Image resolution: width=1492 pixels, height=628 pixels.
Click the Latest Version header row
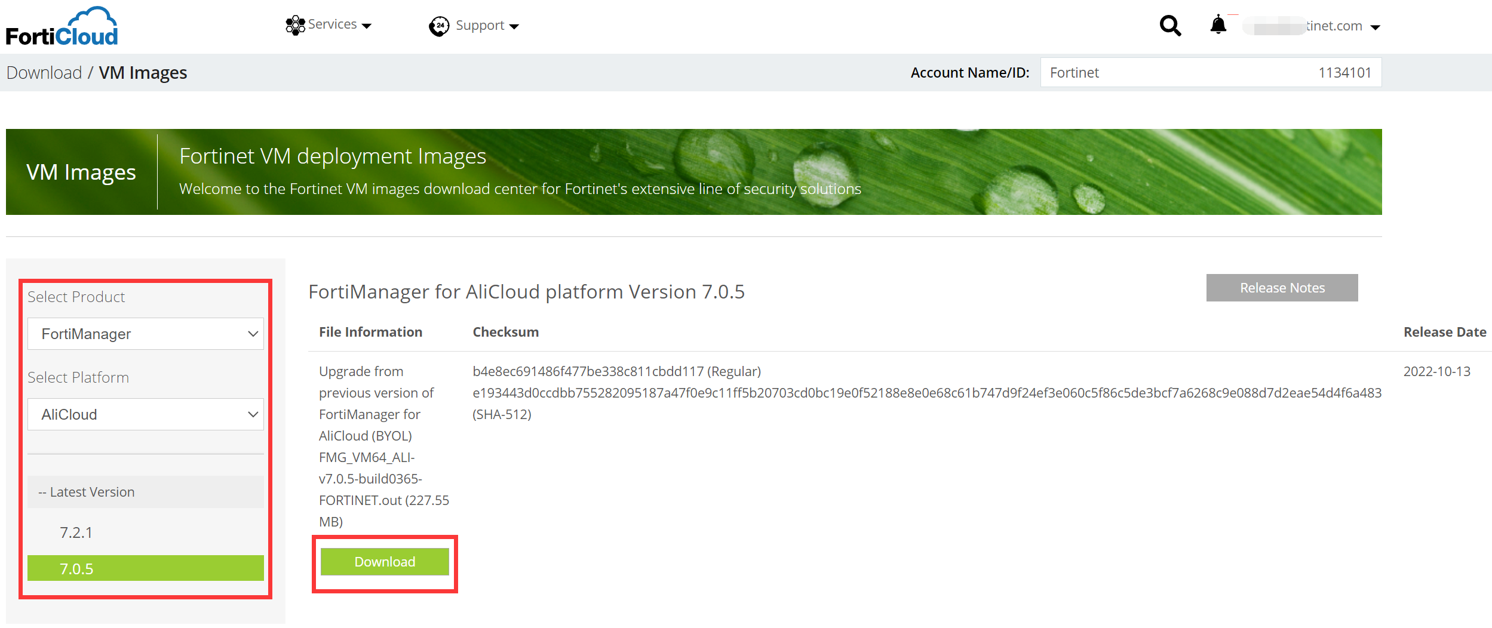[145, 492]
